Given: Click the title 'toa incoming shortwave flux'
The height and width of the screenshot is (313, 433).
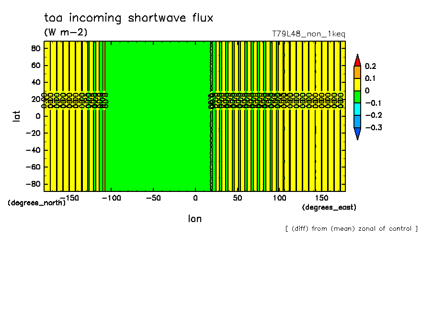Looking at the screenshot, I should point(129,18).
